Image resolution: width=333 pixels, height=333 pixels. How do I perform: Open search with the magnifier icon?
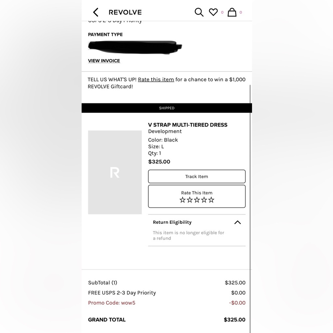click(x=199, y=12)
